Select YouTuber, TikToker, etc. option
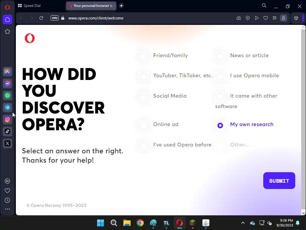 143,76
